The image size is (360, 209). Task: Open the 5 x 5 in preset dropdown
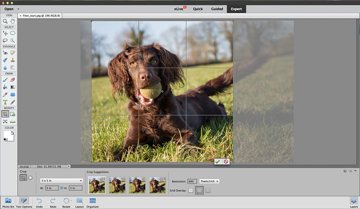point(61,181)
